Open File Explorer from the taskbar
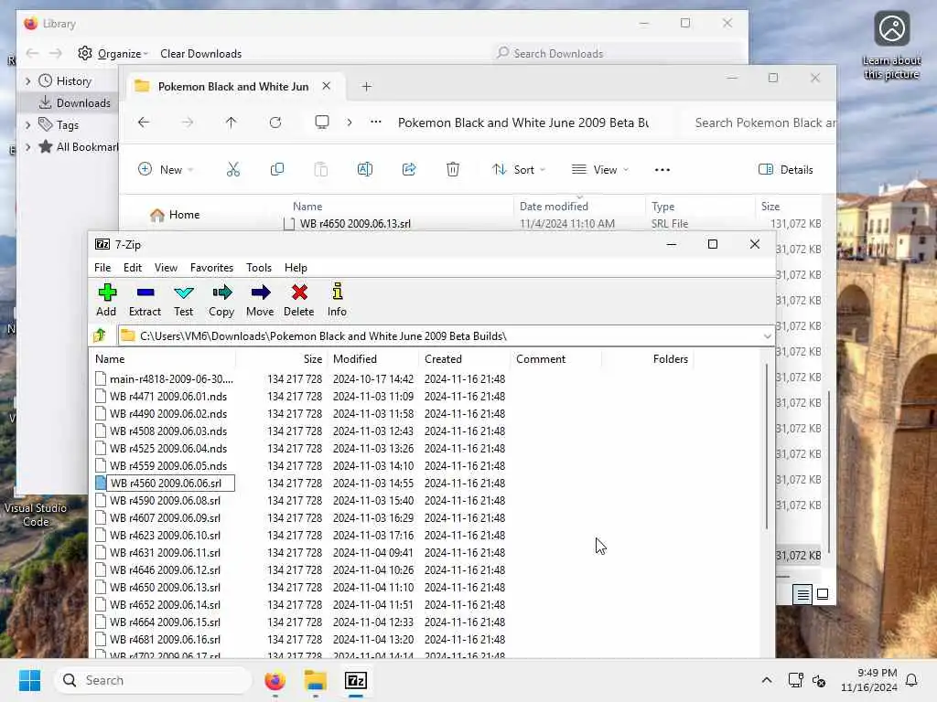Screen dimensions: 937x702 [316, 680]
